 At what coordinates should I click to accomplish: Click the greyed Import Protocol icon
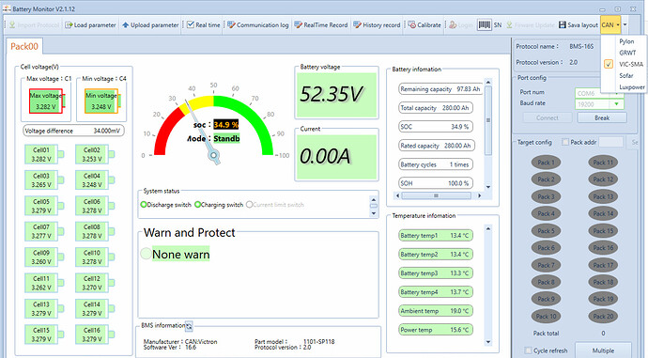tap(12, 24)
